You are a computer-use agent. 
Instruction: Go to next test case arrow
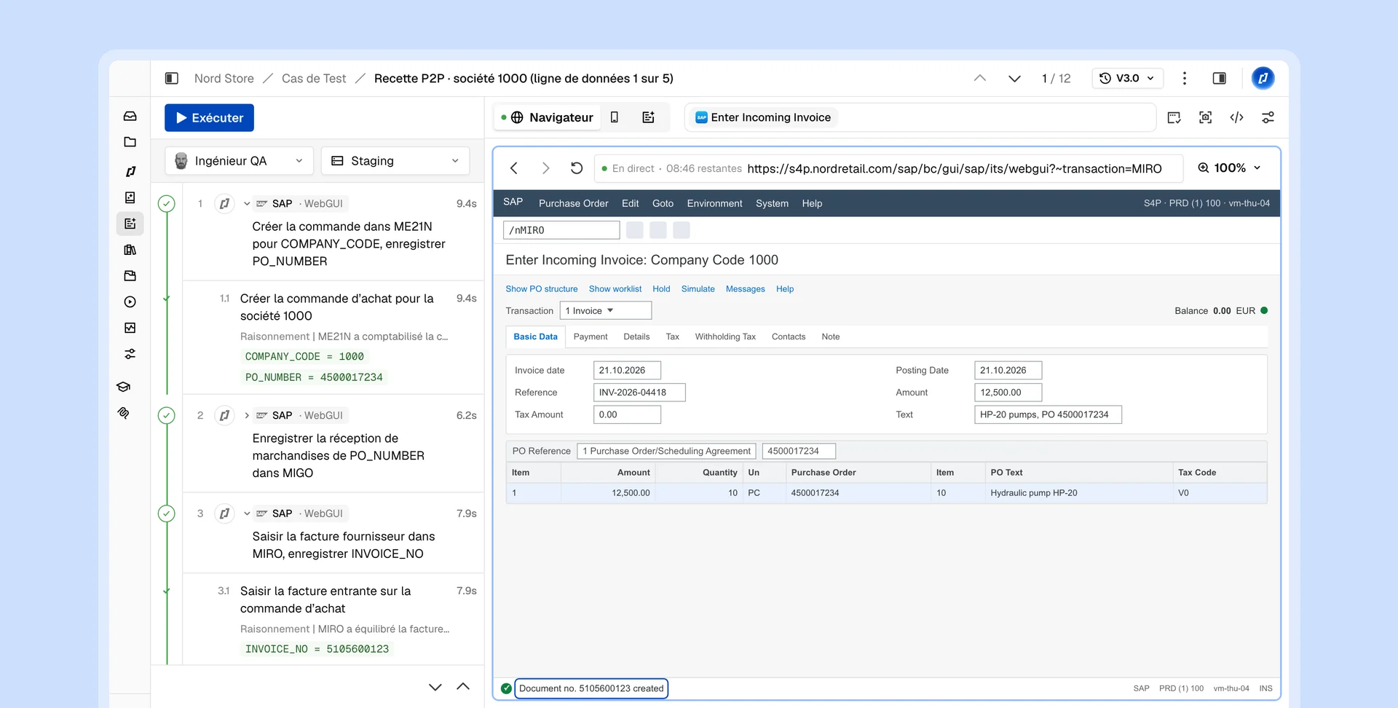point(1014,78)
